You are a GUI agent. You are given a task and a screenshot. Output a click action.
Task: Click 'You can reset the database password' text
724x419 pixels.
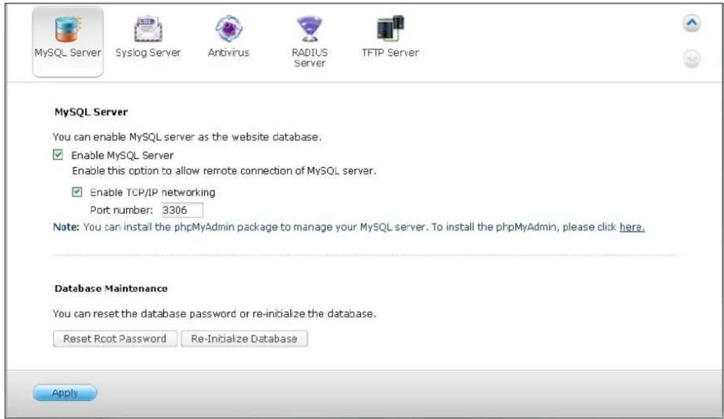[x=214, y=314]
